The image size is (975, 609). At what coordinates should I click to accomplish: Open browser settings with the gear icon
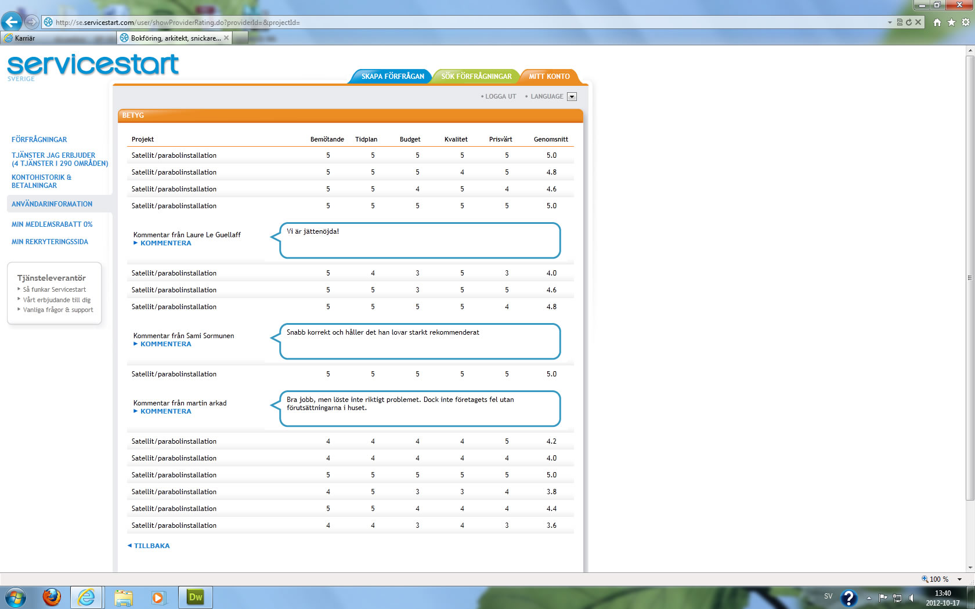[x=966, y=22]
